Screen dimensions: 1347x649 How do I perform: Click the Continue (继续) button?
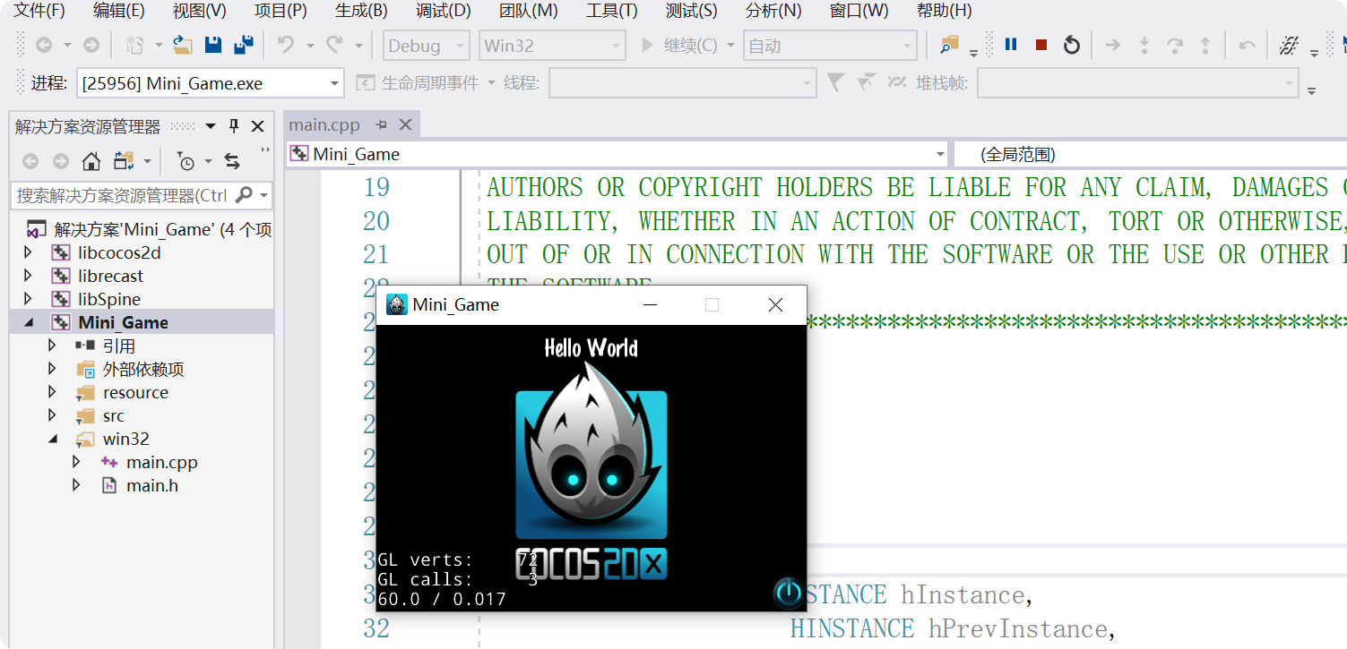click(x=679, y=45)
